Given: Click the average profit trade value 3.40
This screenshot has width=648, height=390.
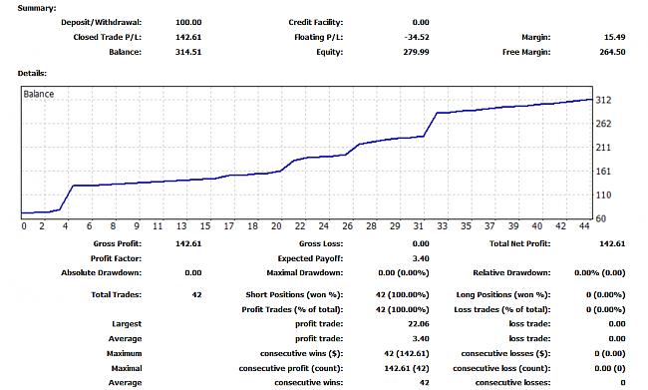Looking at the screenshot, I should coord(421,339).
